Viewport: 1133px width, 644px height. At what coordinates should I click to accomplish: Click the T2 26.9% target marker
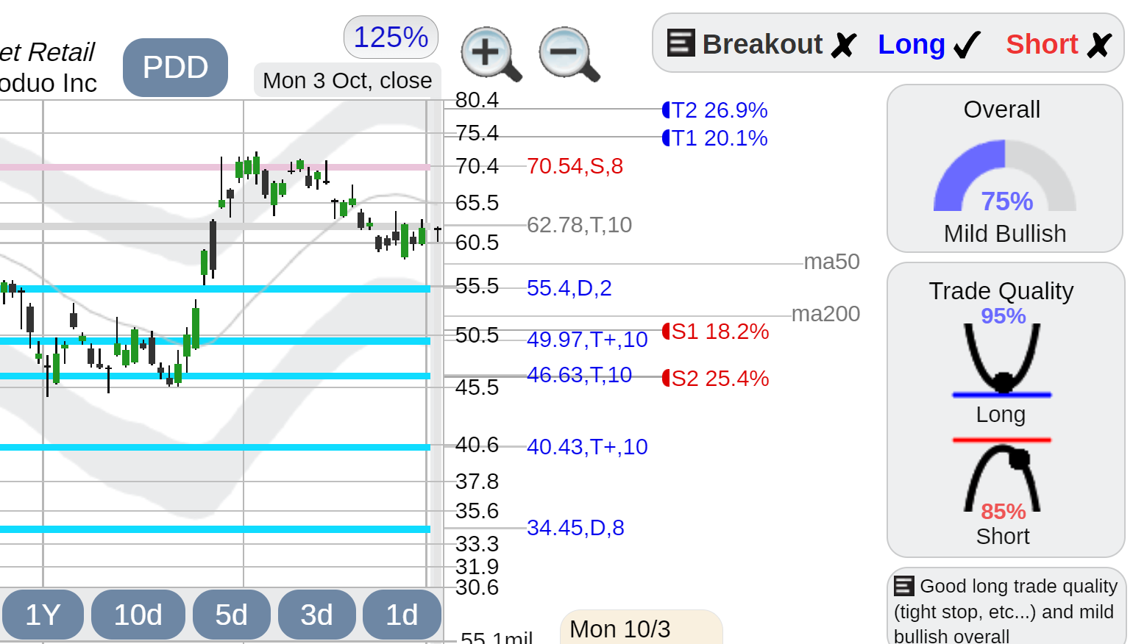tap(715, 110)
